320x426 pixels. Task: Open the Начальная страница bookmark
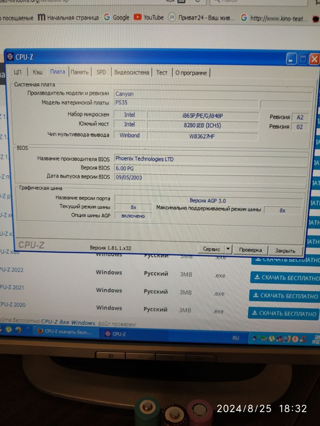pos(68,17)
